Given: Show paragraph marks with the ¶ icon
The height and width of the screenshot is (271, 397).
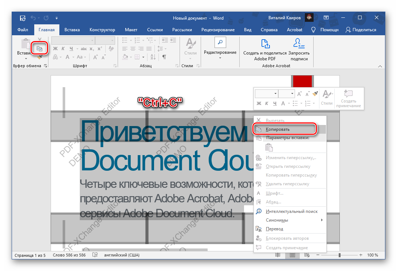Looking at the screenshot, I should 164,57.
